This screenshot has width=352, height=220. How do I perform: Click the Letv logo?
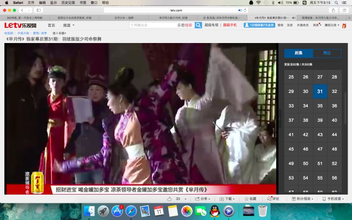pos(20,25)
